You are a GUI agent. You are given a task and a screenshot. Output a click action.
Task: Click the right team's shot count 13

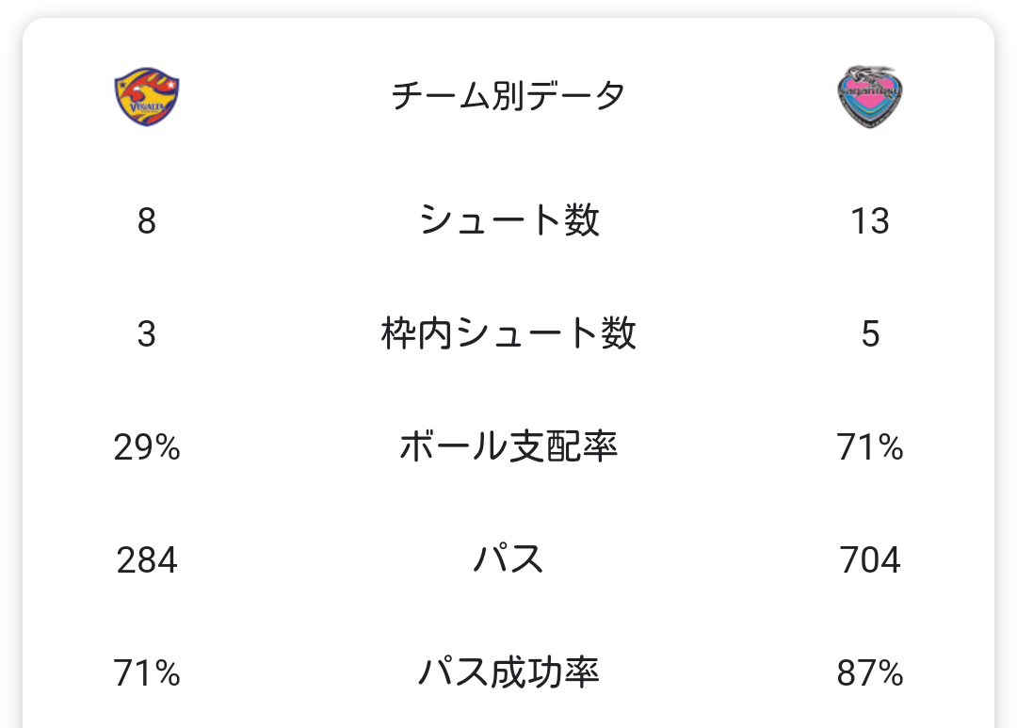pyautogui.click(x=869, y=221)
